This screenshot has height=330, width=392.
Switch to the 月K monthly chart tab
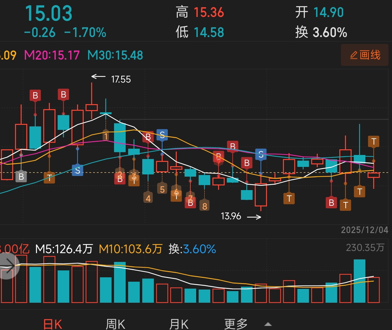pos(179,324)
